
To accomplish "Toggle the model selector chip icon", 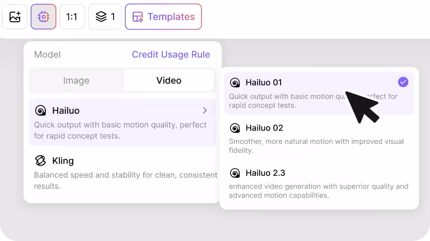I will click(x=43, y=17).
